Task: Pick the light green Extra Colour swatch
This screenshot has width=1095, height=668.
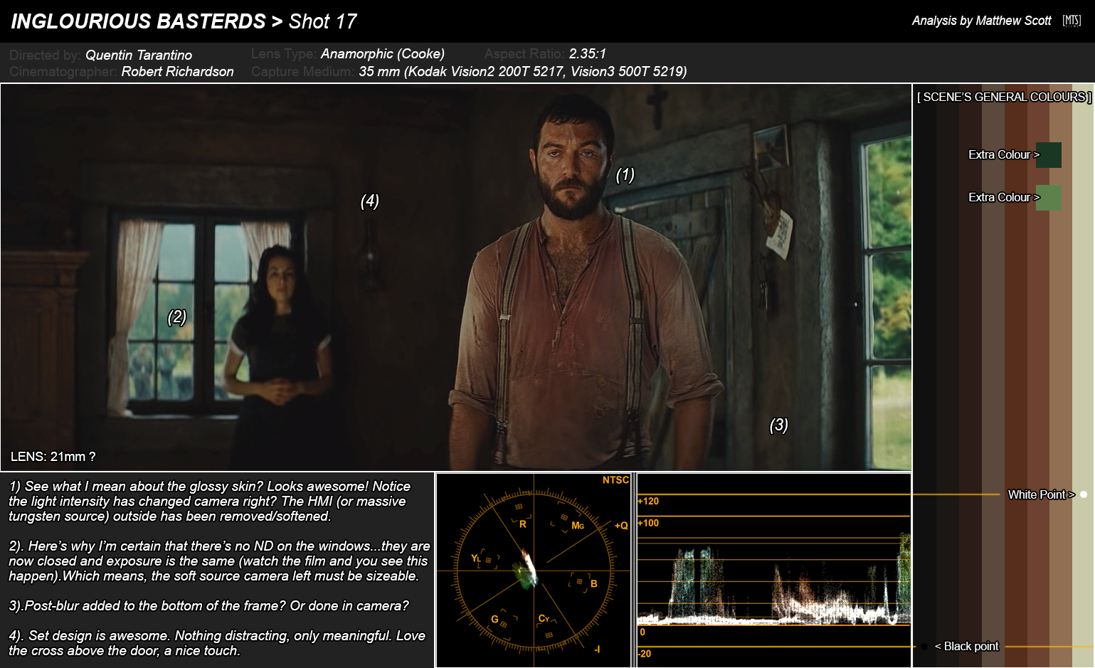Action: point(1049,198)
